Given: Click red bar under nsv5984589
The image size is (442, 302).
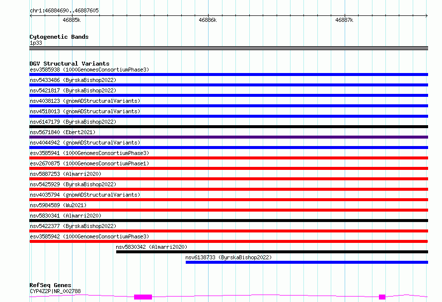Looking at the screenshot, I should [228, 210].
